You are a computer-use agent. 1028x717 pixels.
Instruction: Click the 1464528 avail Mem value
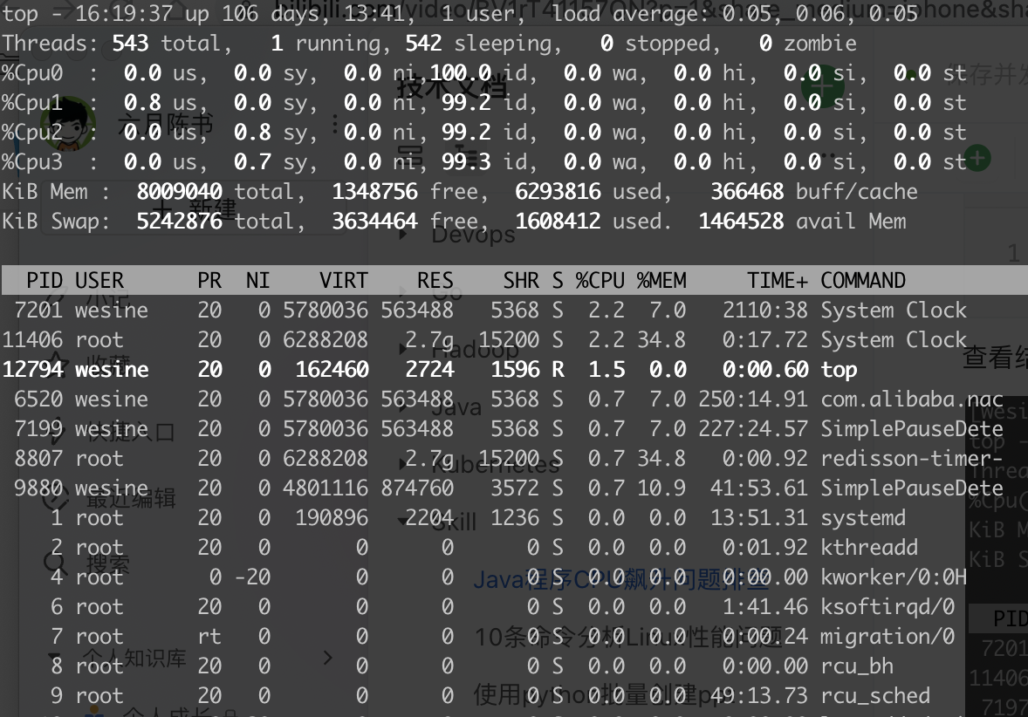point(741,222)
